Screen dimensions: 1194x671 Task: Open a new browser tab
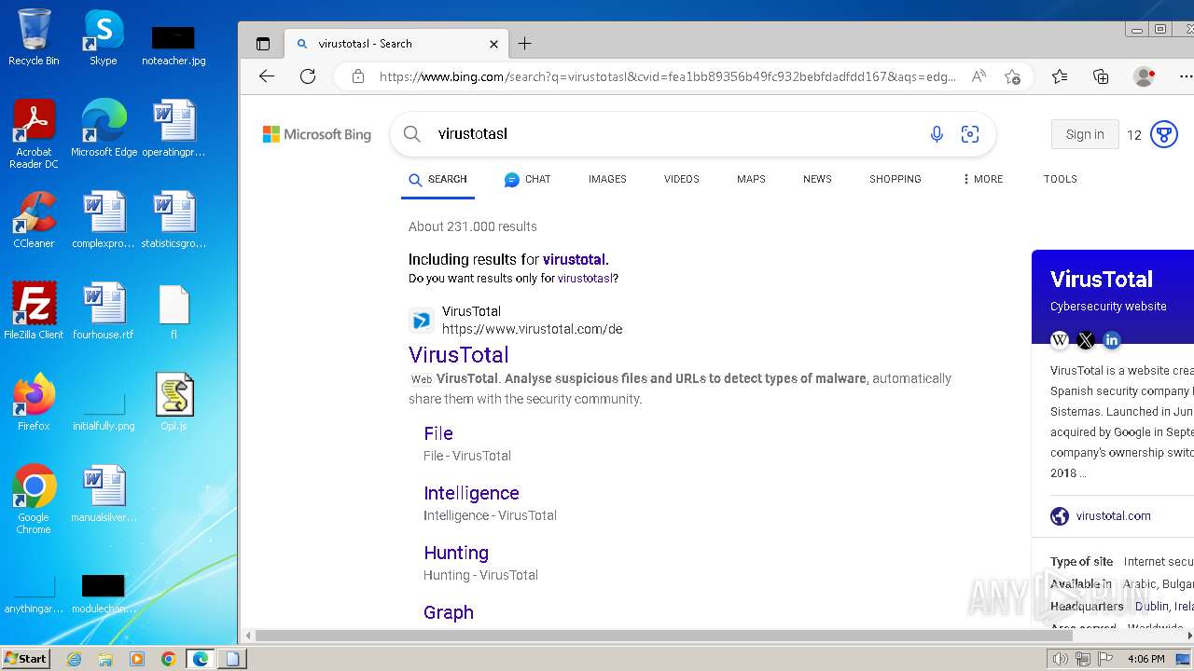click(524, 44)
